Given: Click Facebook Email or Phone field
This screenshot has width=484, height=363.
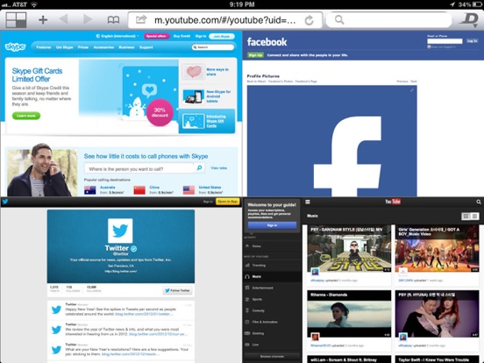Looking at the screenshot, I should (x=445, y=41).
